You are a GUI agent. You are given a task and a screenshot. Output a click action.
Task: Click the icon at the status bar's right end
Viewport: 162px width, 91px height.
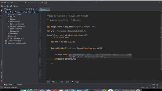click(x=160, y=87)
